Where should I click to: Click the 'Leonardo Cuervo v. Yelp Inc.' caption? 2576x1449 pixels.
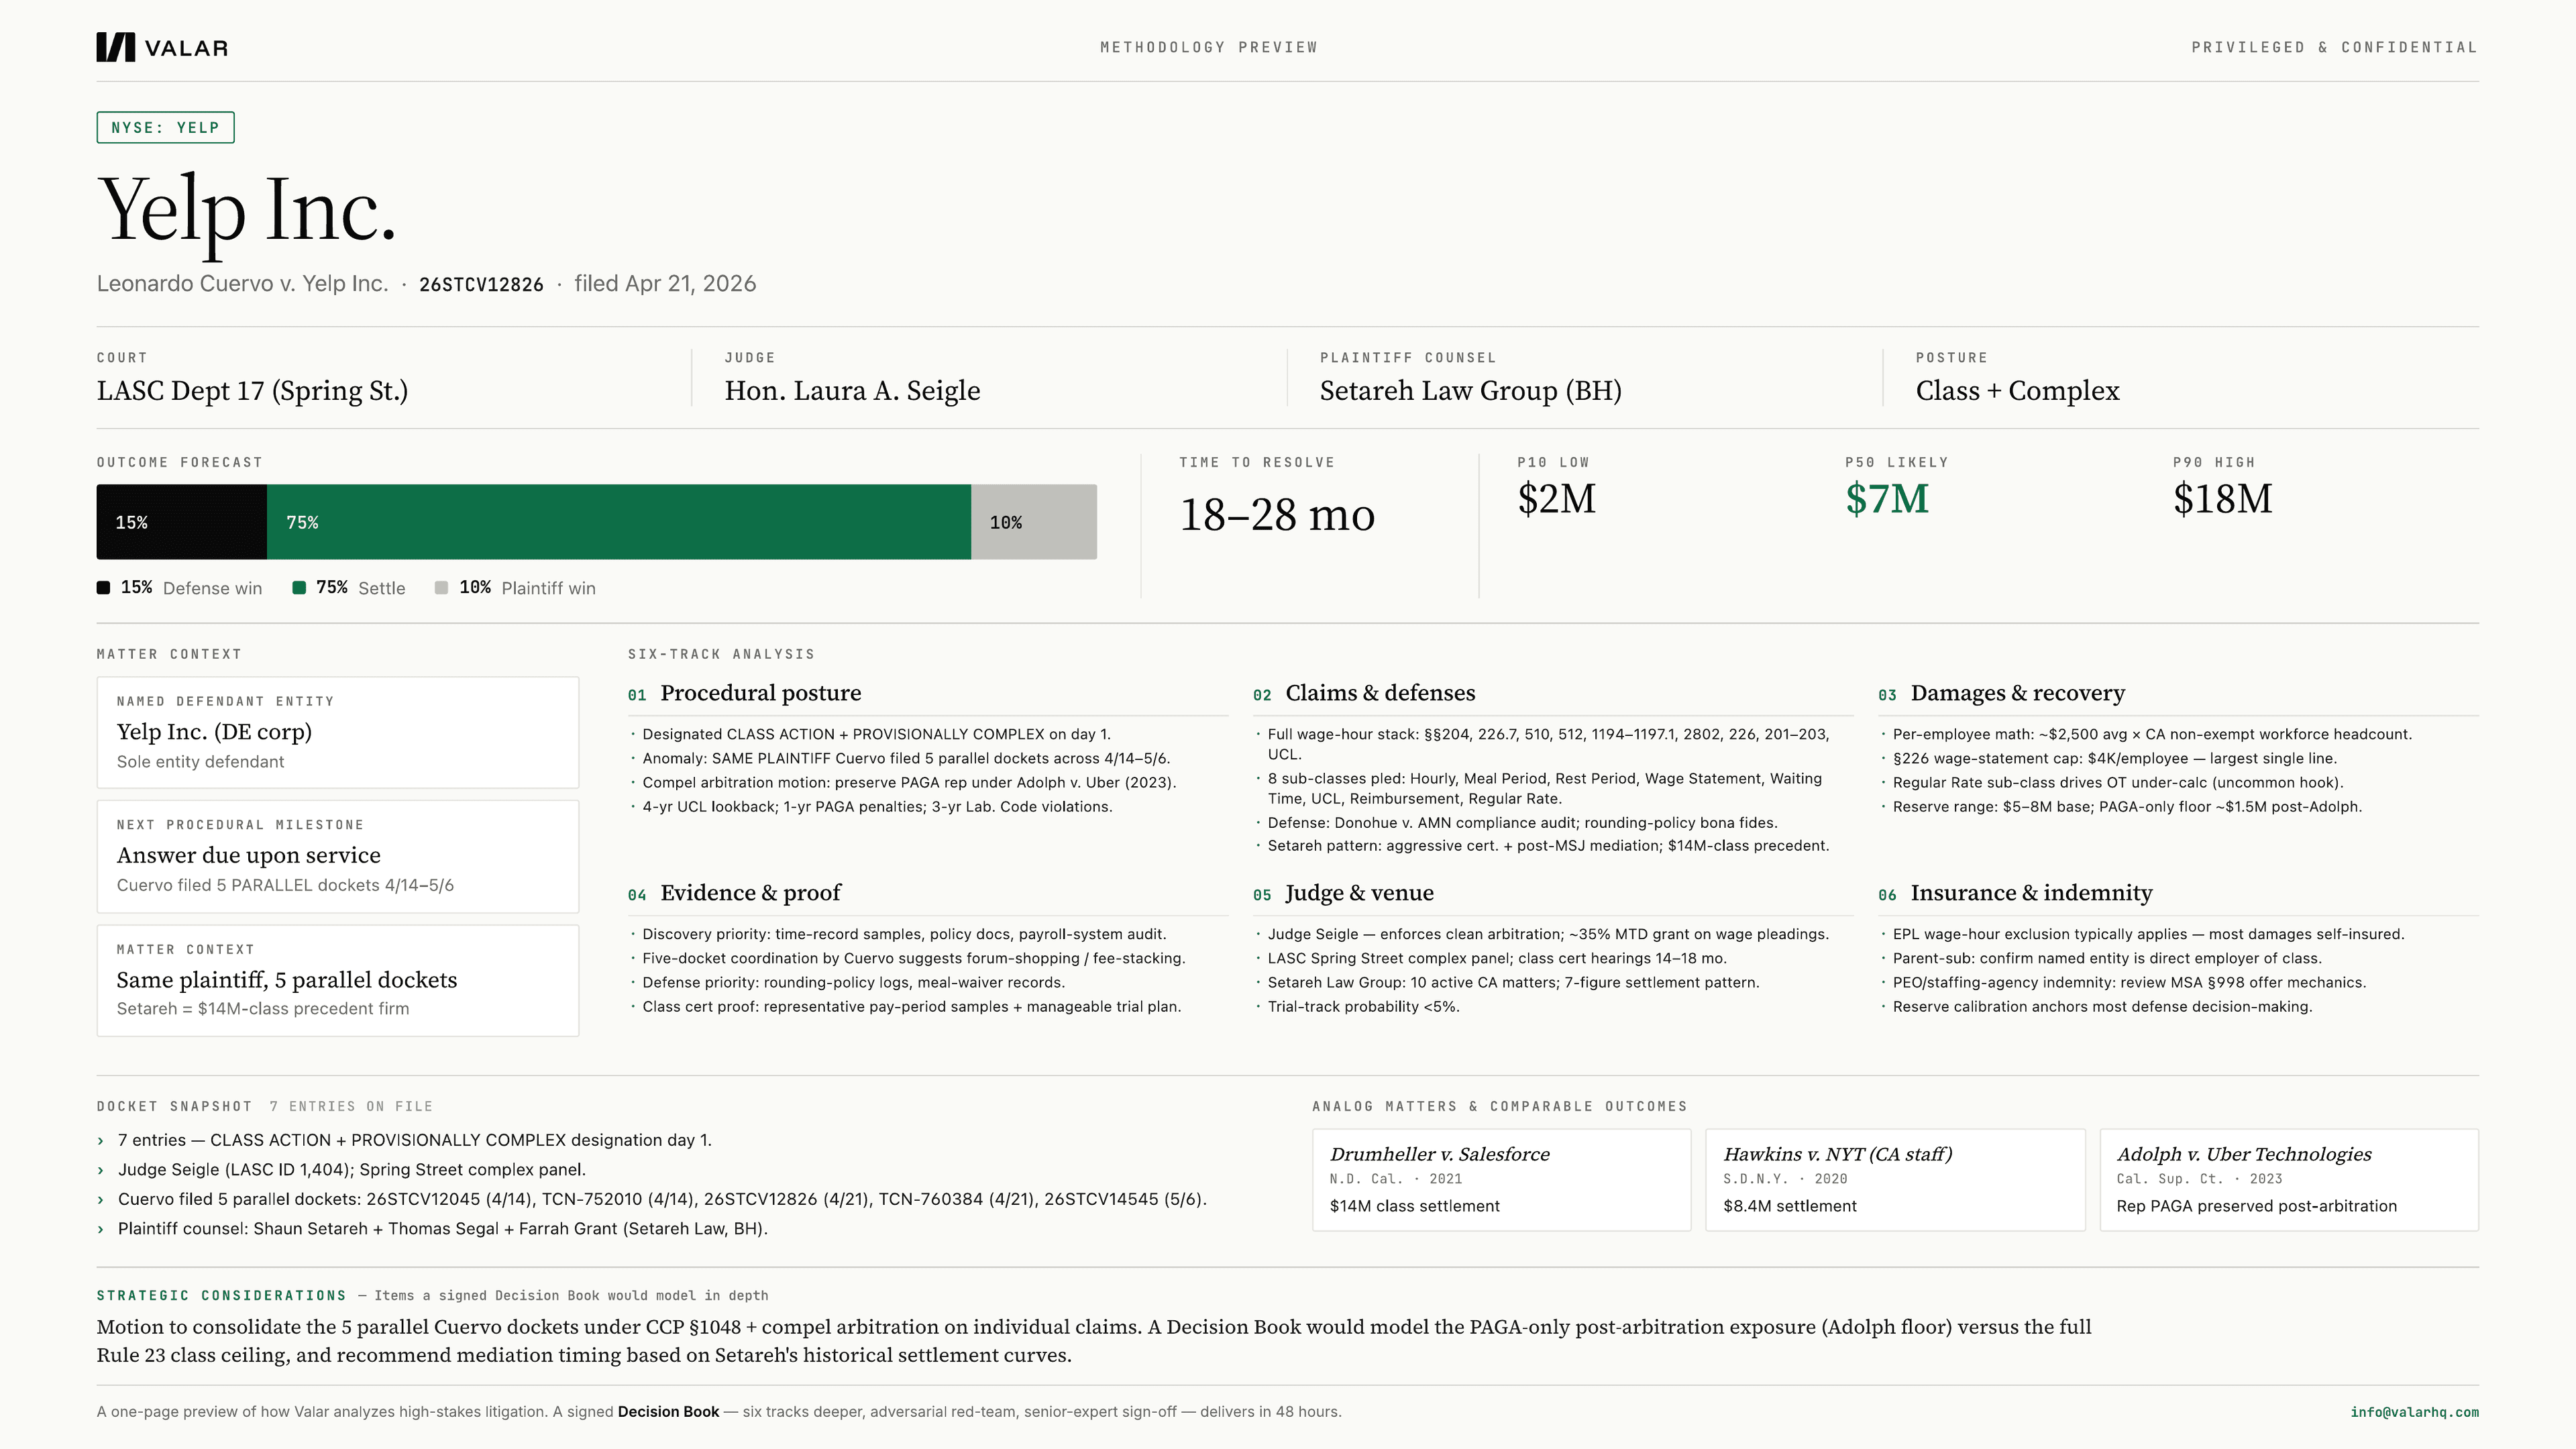click(x=242, y=283)
